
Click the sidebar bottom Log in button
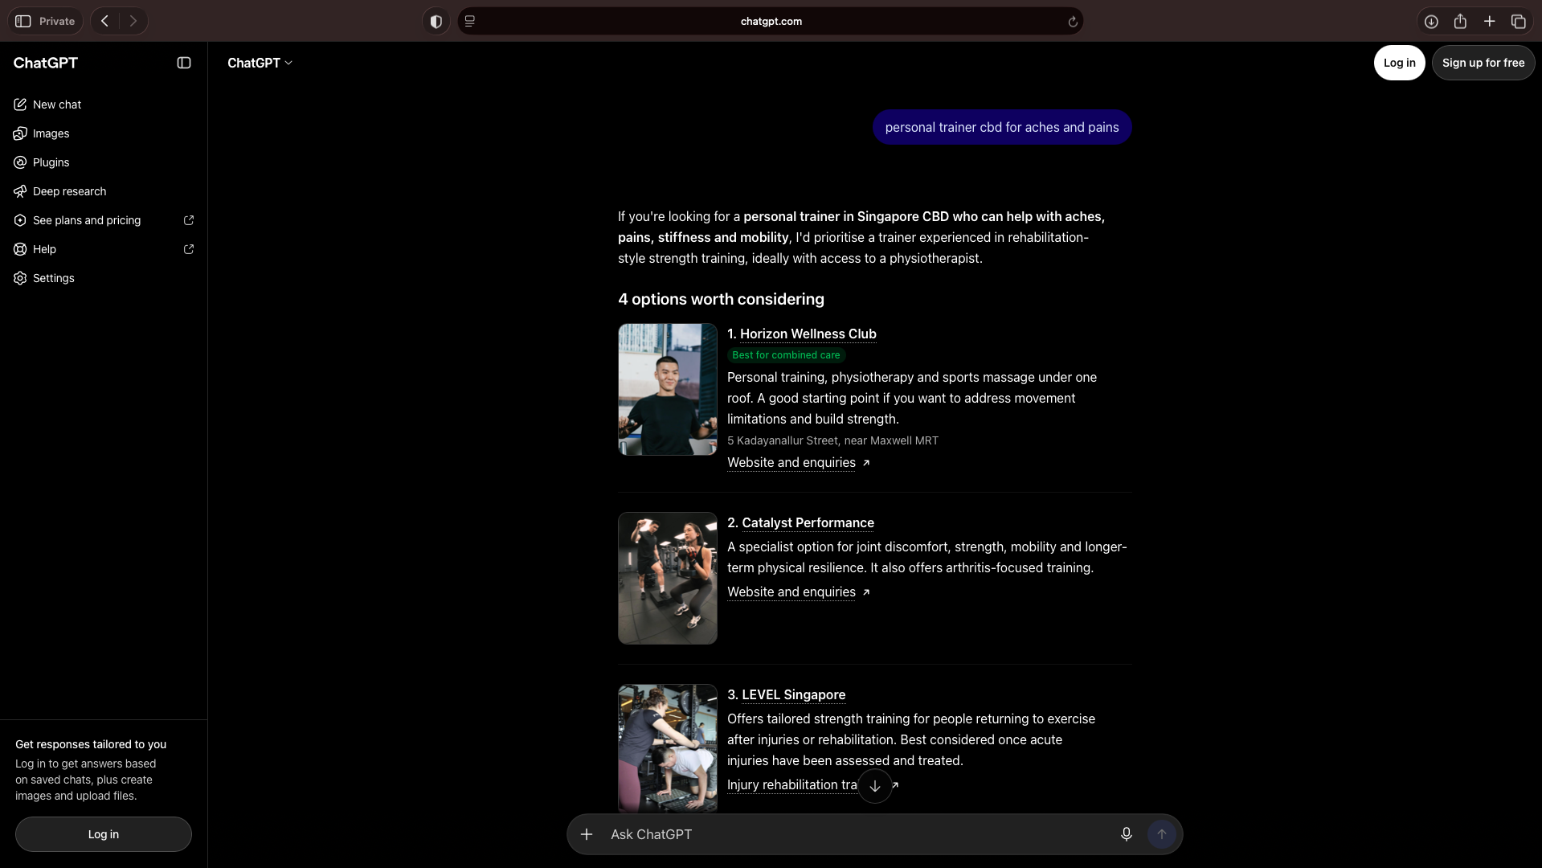point(104,834)
